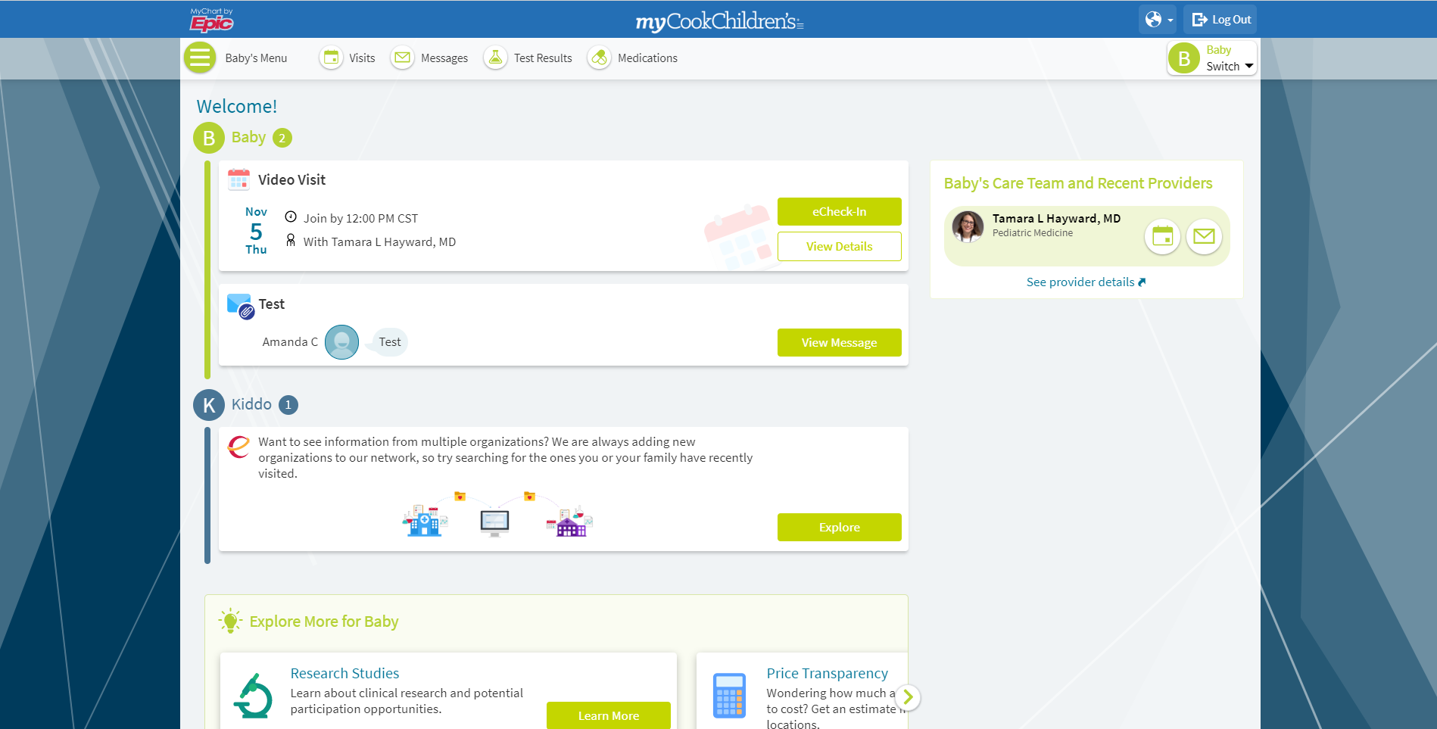Image resolution: width=1437 pixels, height=729 pixels.
Task: Select the Kiddo patient heading
Action: [251, 404]
